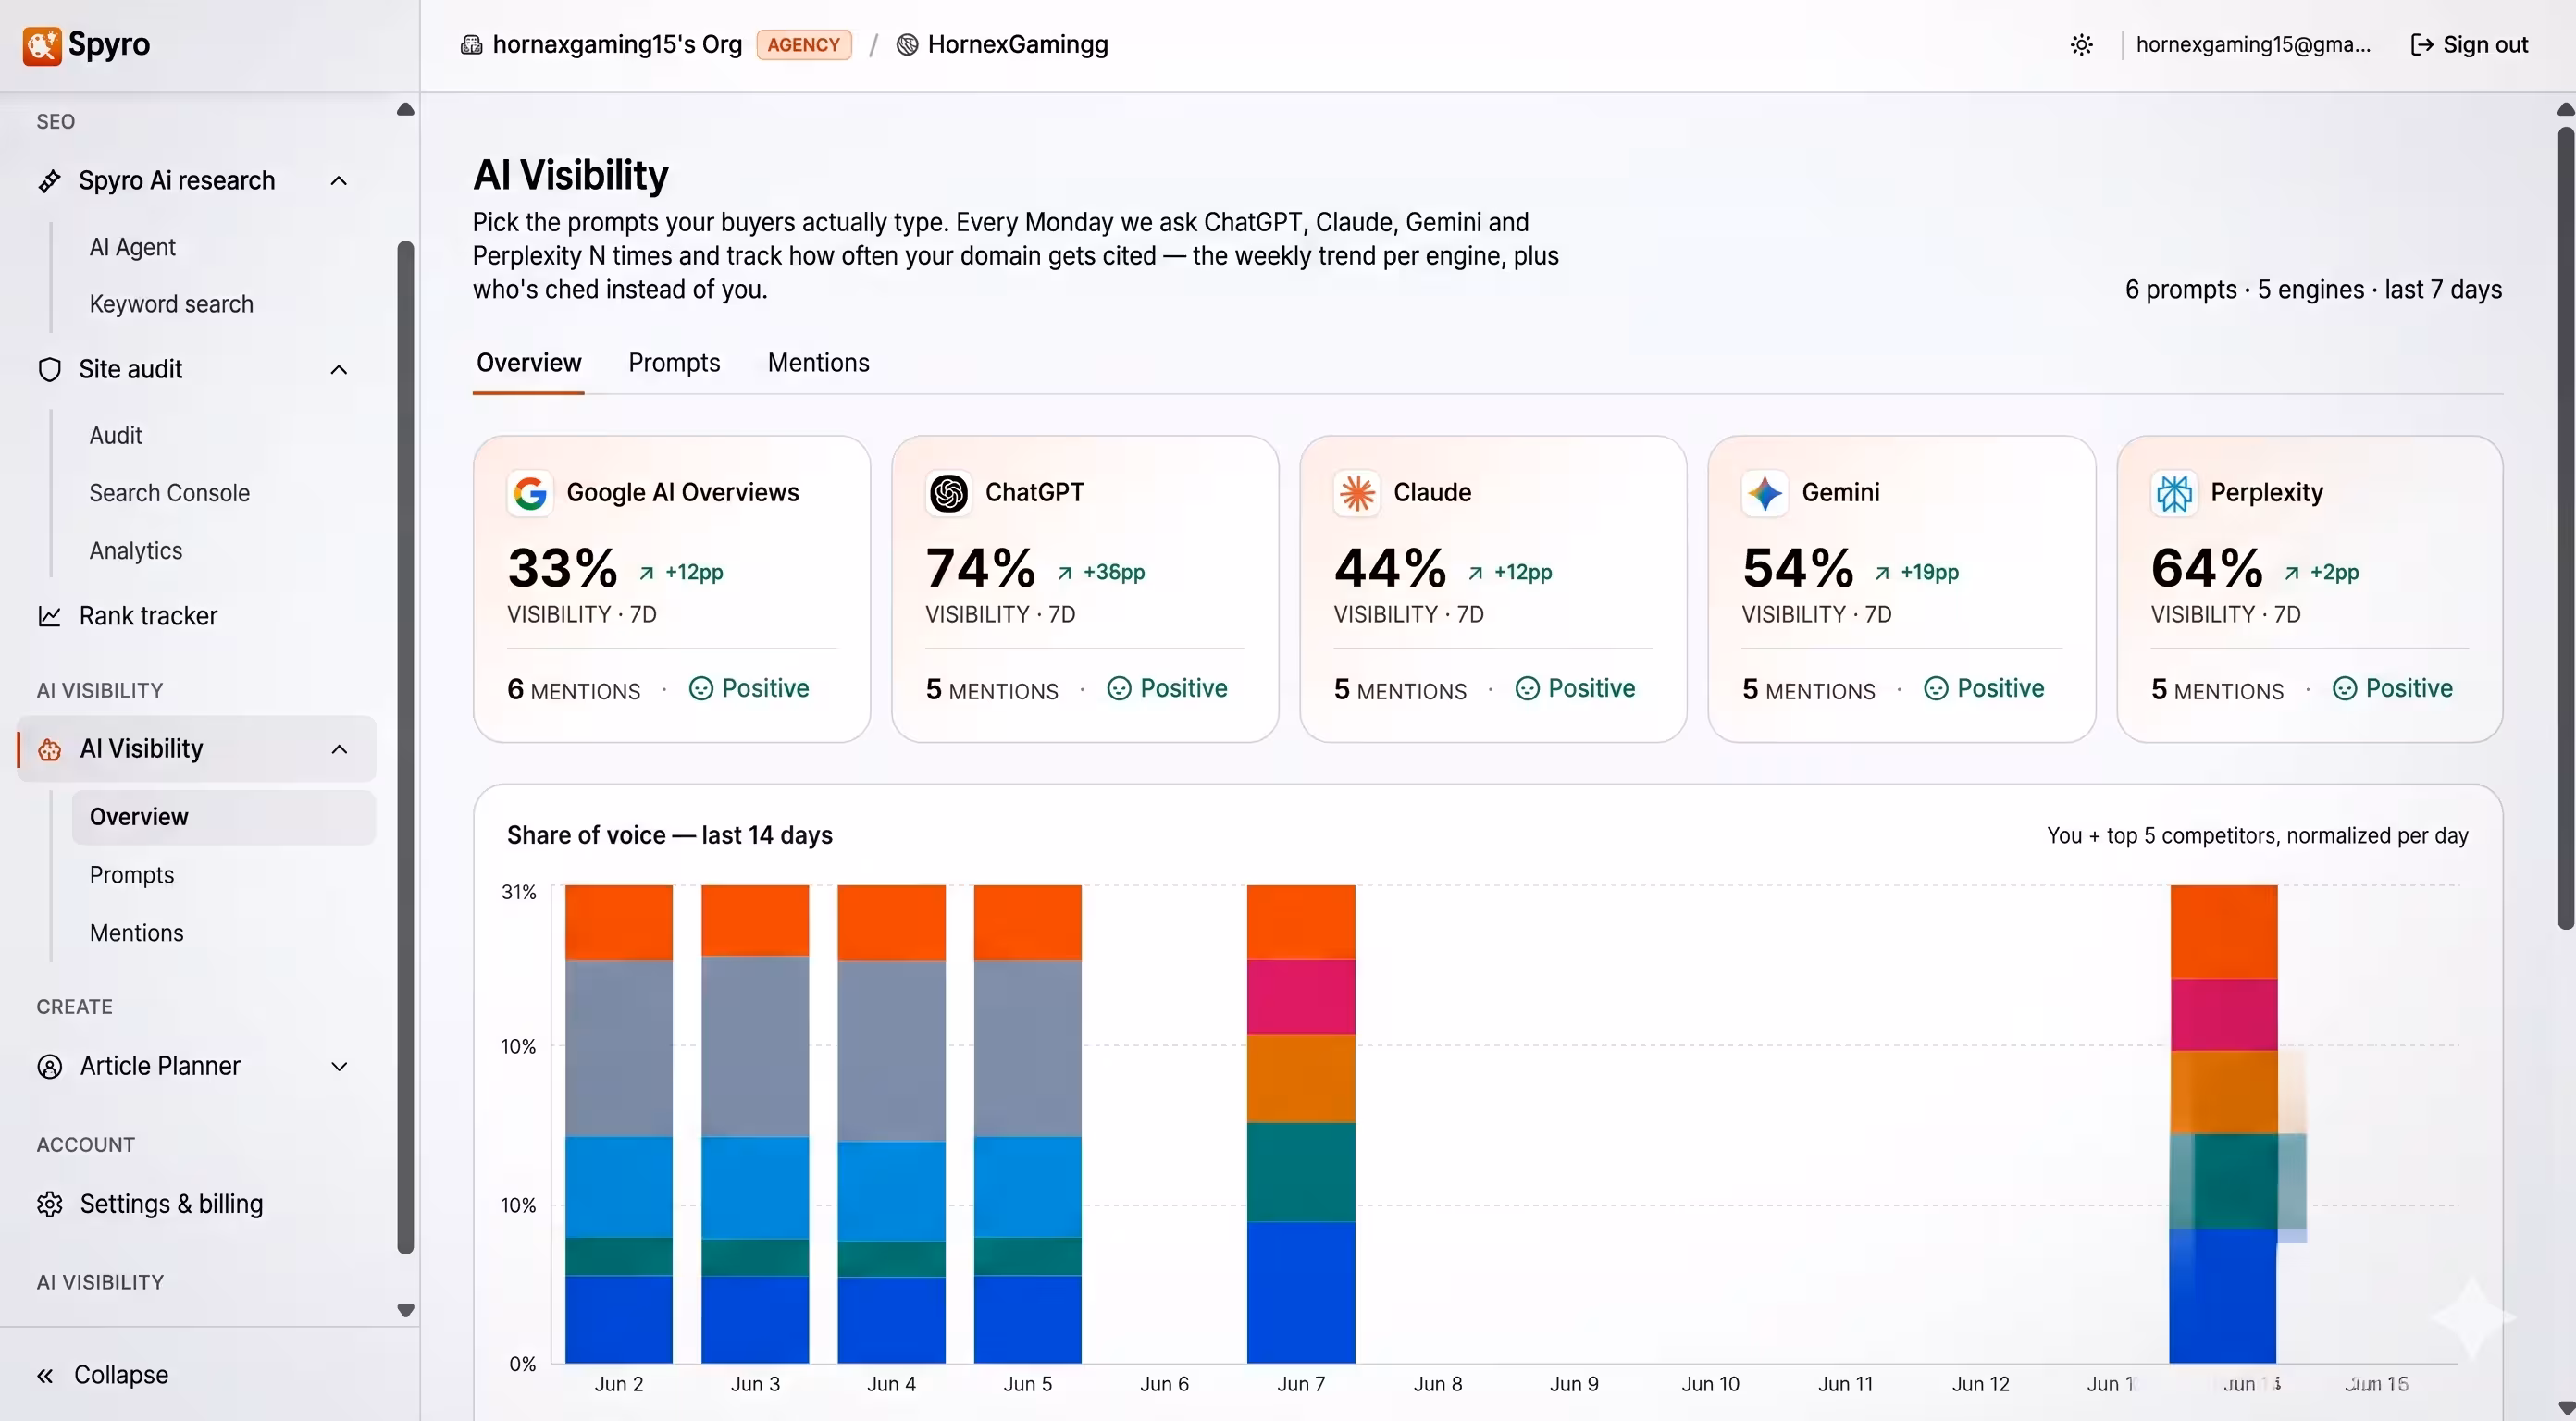The height and width of the screenshot is (1421, 2576).
Task: Toggle the light/dark theme sun icon
Action: (x=2081, y=45)
